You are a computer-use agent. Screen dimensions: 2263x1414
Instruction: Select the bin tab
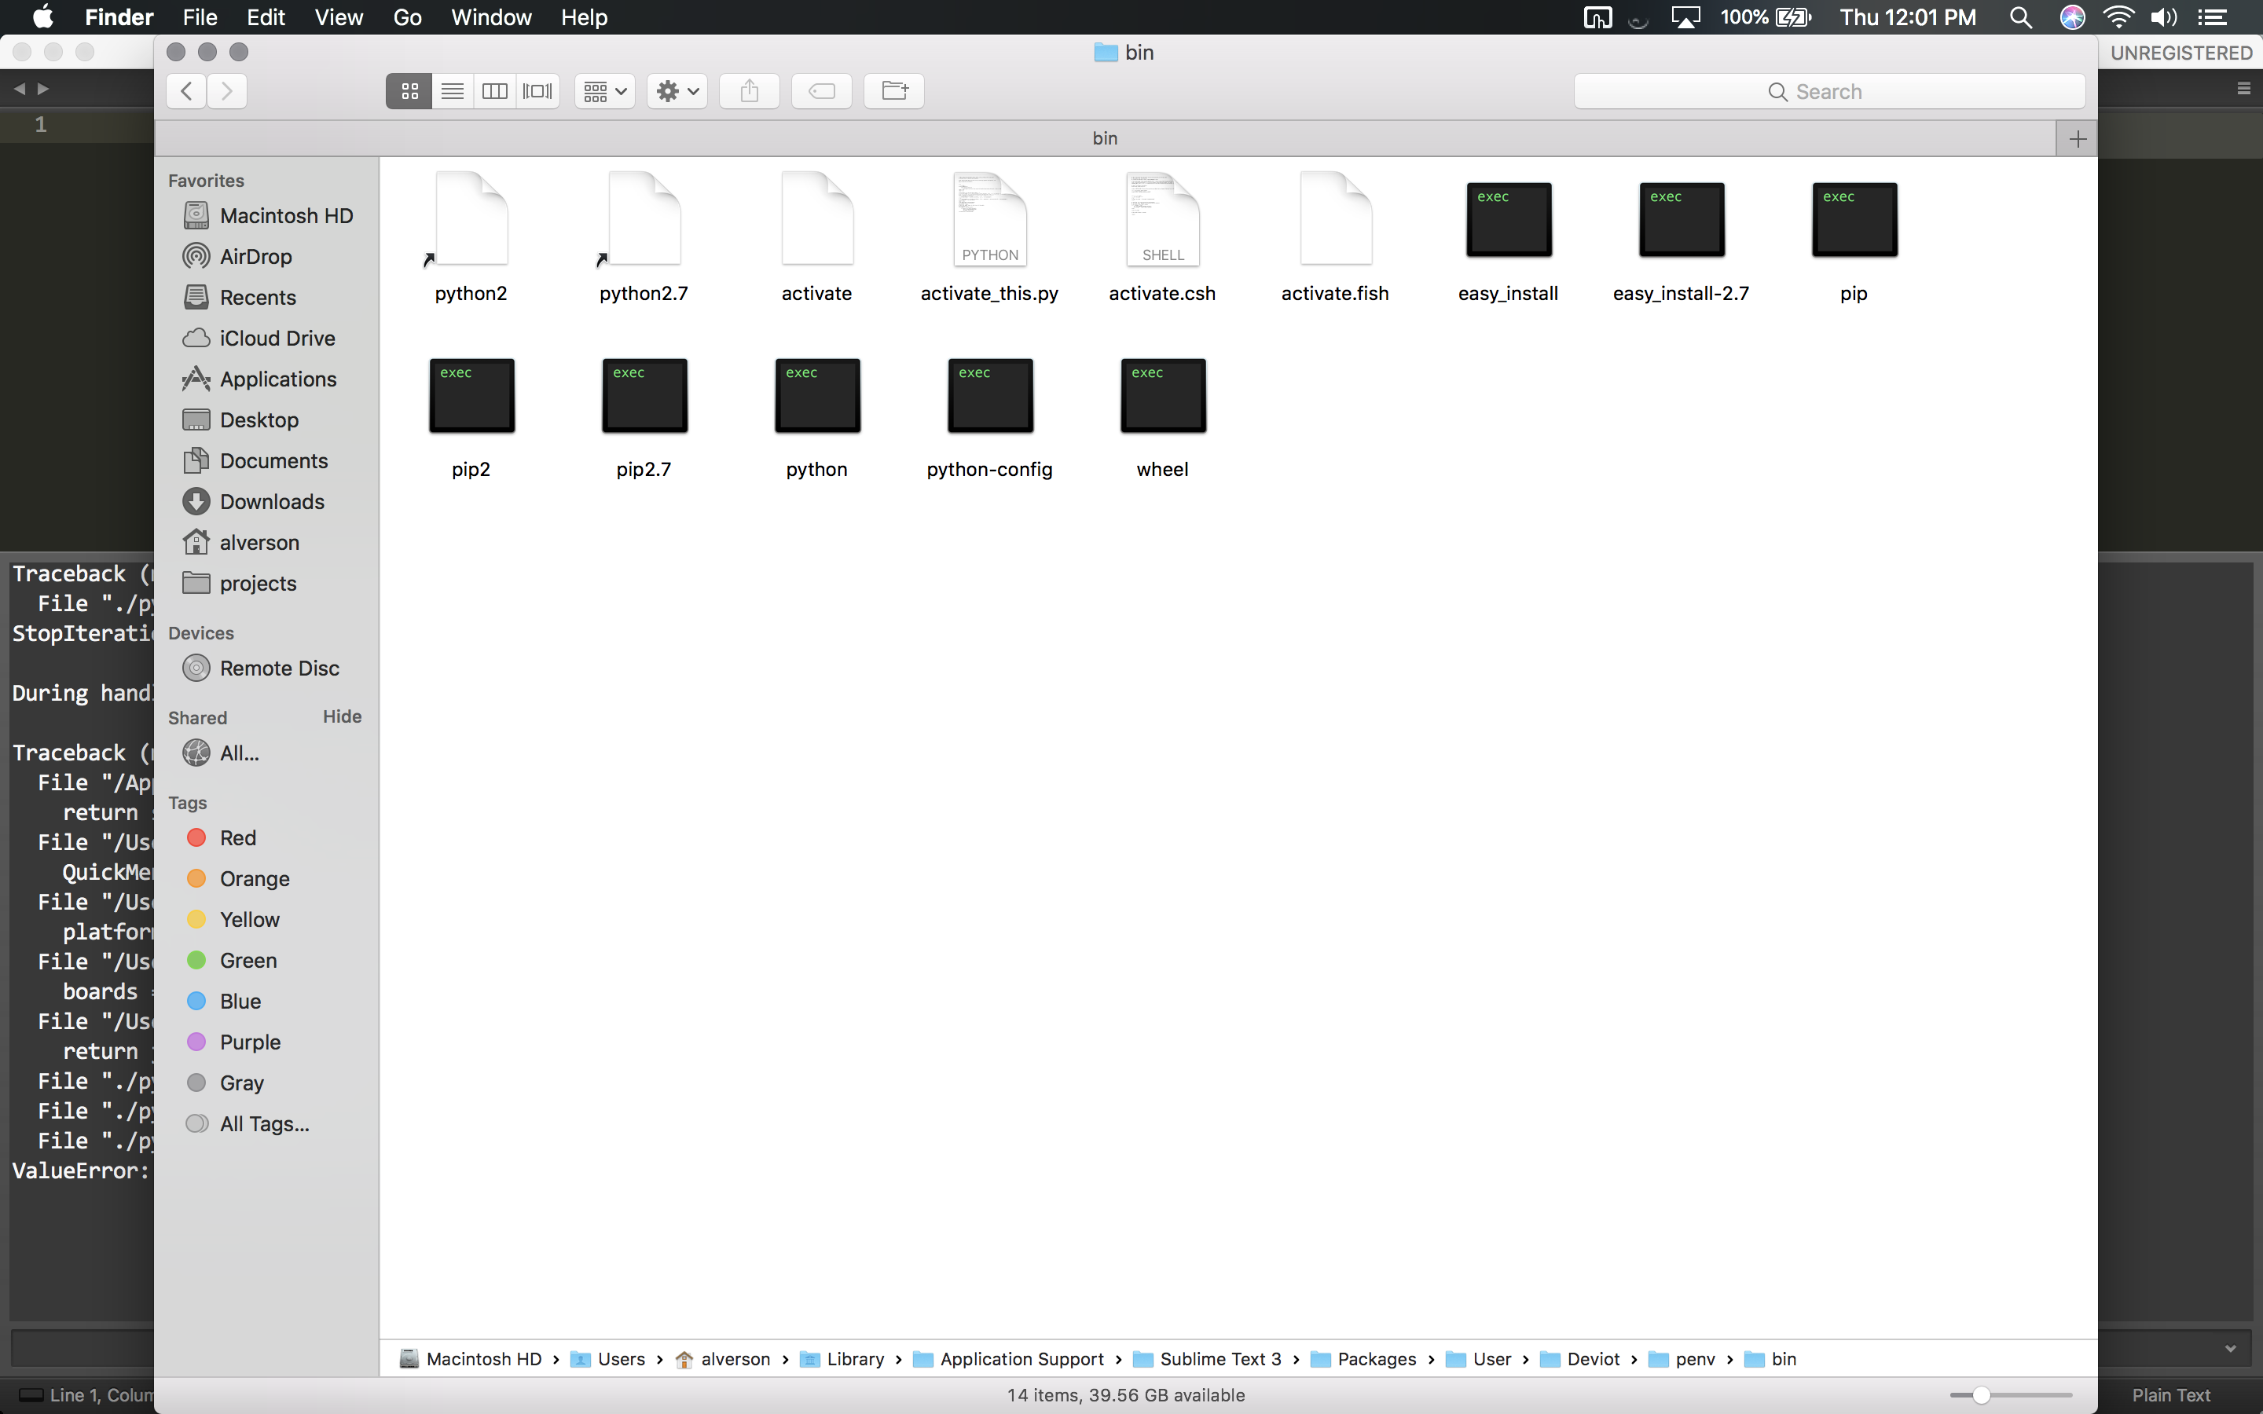pyautogui.click(x=1104, y=137)
